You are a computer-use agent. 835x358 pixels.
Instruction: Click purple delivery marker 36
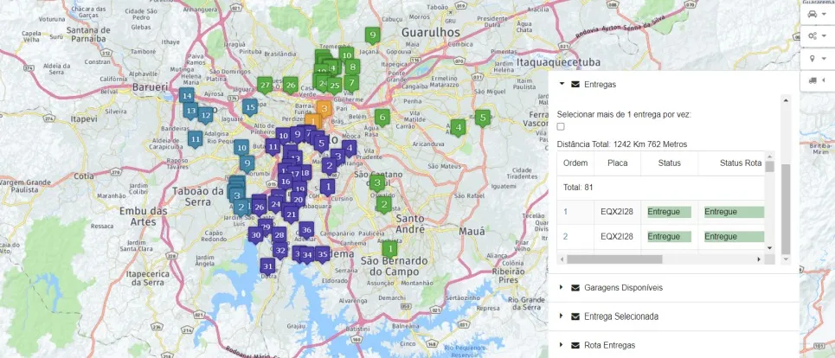pyautogui.click(x=306, y=230)
